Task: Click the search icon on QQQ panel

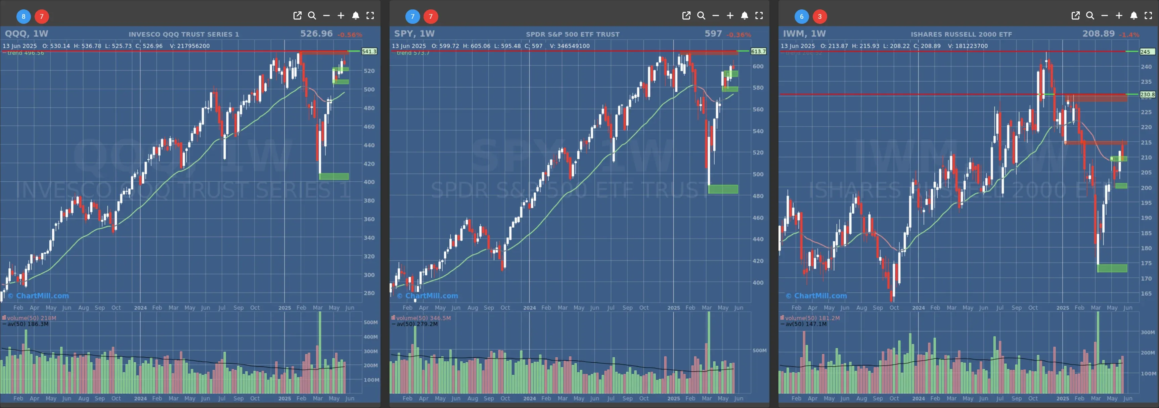Action: click(x=312, y=16)
